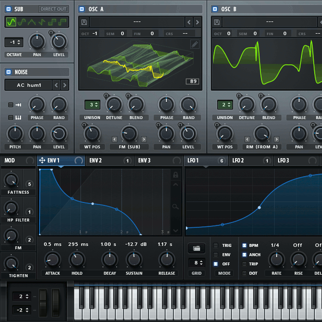Change LFO grid size stepper
Viewport: 322px width, 322px height.
tap(197, 263)
